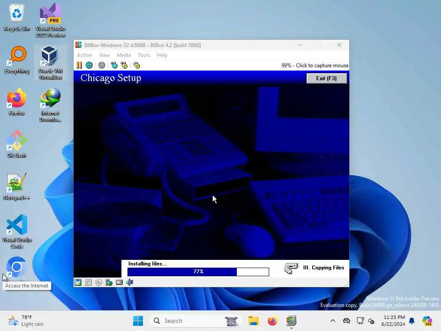The height and width of the screenshot is (331, 441).
Task: Open File Explorer from taskbar
Action: [253, 321]
